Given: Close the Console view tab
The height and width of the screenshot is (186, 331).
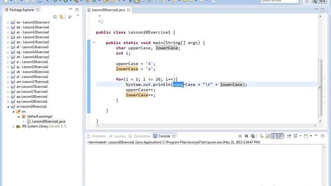Looking at the screenshot, I should (174, 136).
